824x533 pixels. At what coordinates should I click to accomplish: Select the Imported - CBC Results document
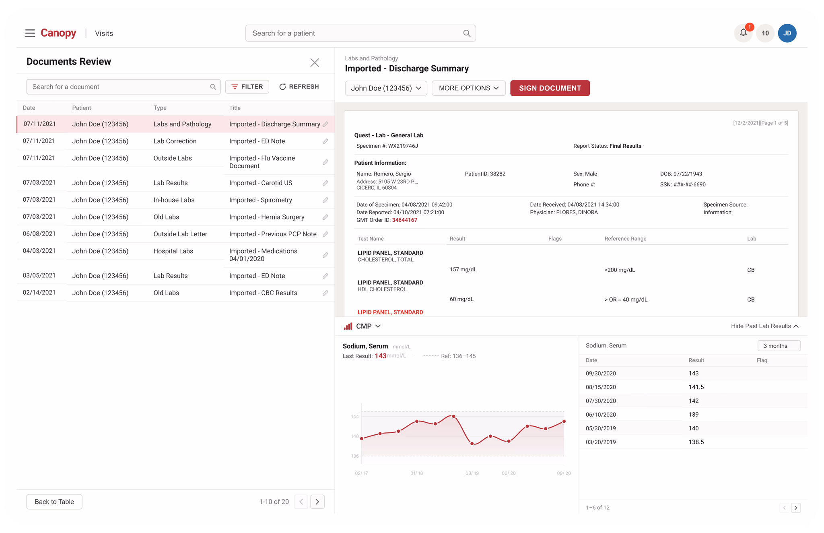tap(263, 293)
